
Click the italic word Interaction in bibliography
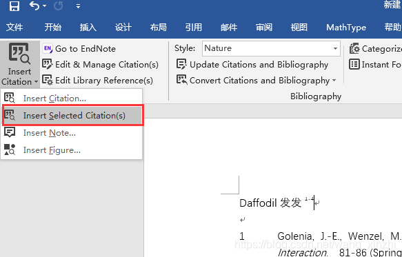click(x=303, y=253)
